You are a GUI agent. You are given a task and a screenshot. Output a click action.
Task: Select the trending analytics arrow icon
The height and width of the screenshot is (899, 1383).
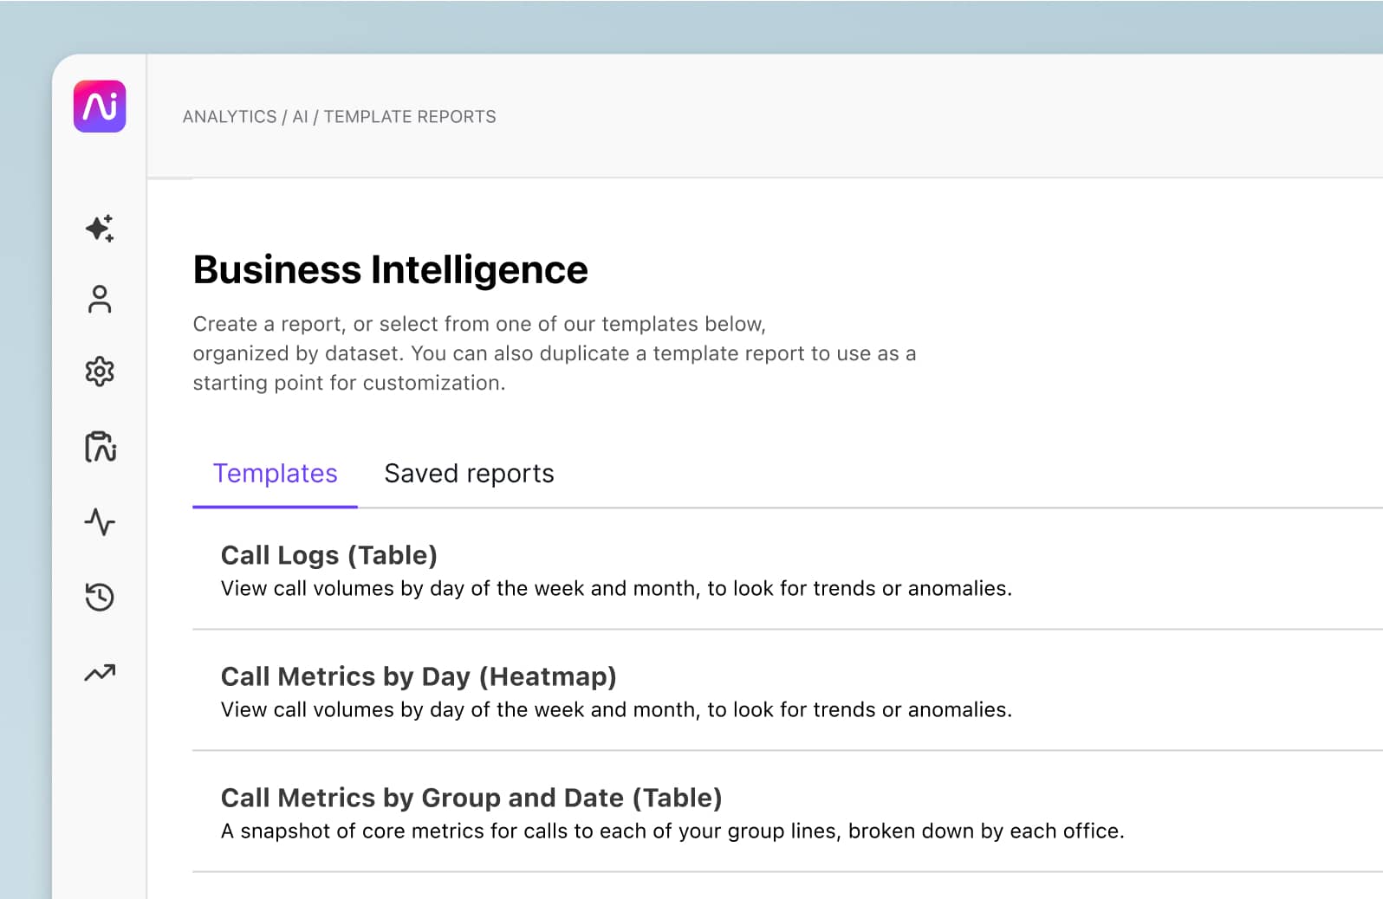[100, 673]
